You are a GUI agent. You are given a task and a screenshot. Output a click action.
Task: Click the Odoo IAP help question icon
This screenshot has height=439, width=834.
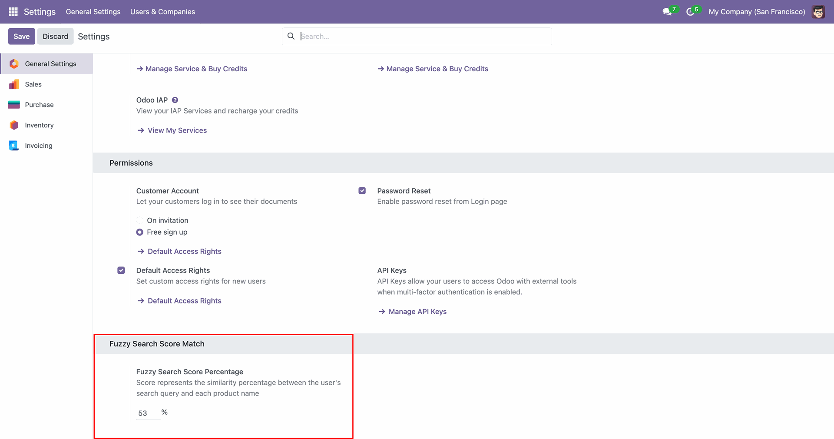coord(175,100)
